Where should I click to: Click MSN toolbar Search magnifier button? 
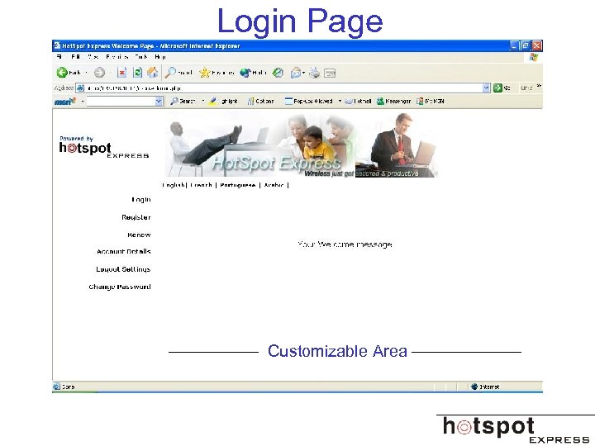[x=183, y=102]
